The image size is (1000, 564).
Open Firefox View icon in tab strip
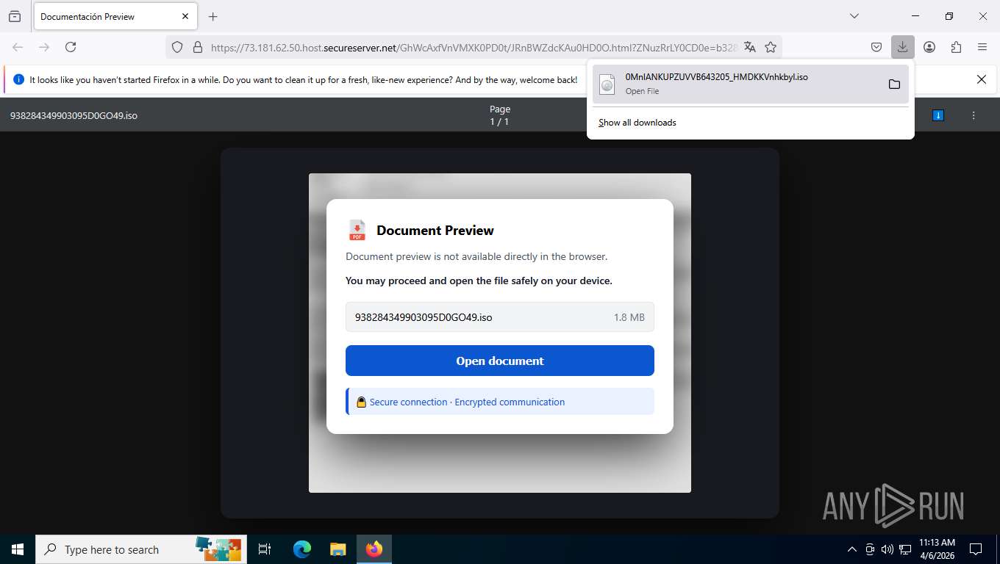point(15,16)
